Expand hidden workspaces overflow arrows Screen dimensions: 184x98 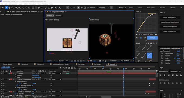click(x=181, y=8)
